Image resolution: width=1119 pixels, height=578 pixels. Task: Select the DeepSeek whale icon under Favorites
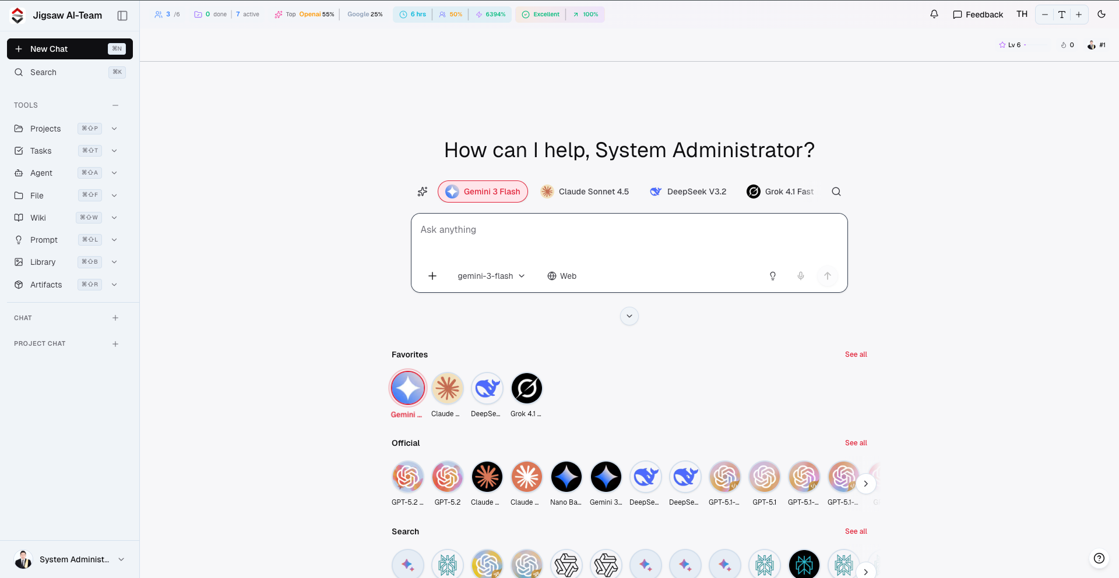487,388
